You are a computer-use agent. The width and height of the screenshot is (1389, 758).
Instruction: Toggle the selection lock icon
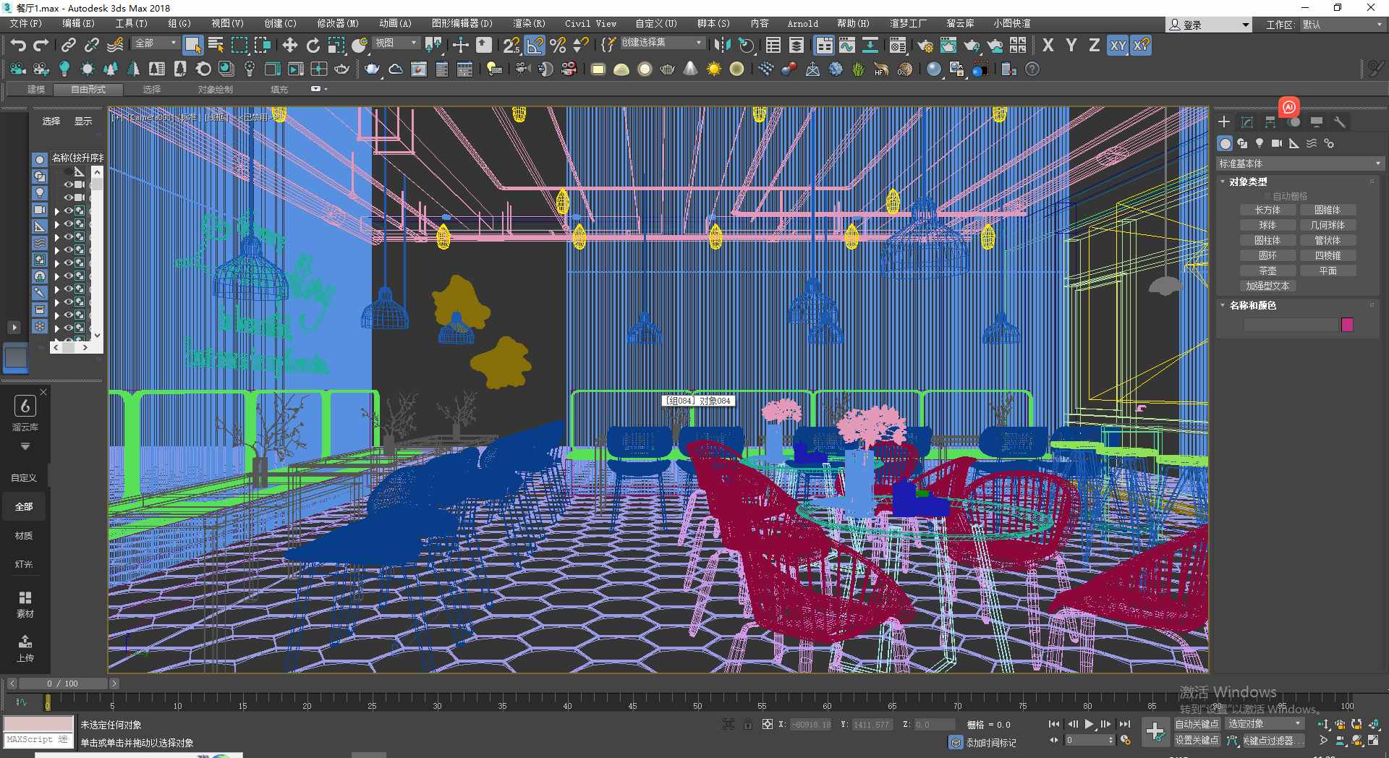tap(747, 724)
